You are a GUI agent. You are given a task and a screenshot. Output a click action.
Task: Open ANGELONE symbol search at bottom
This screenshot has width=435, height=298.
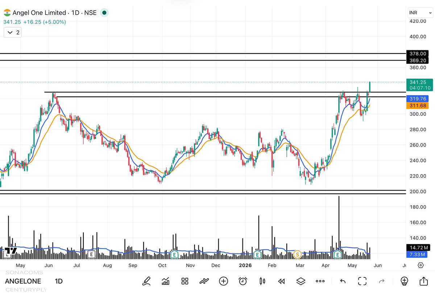click(x=23, y=281)
